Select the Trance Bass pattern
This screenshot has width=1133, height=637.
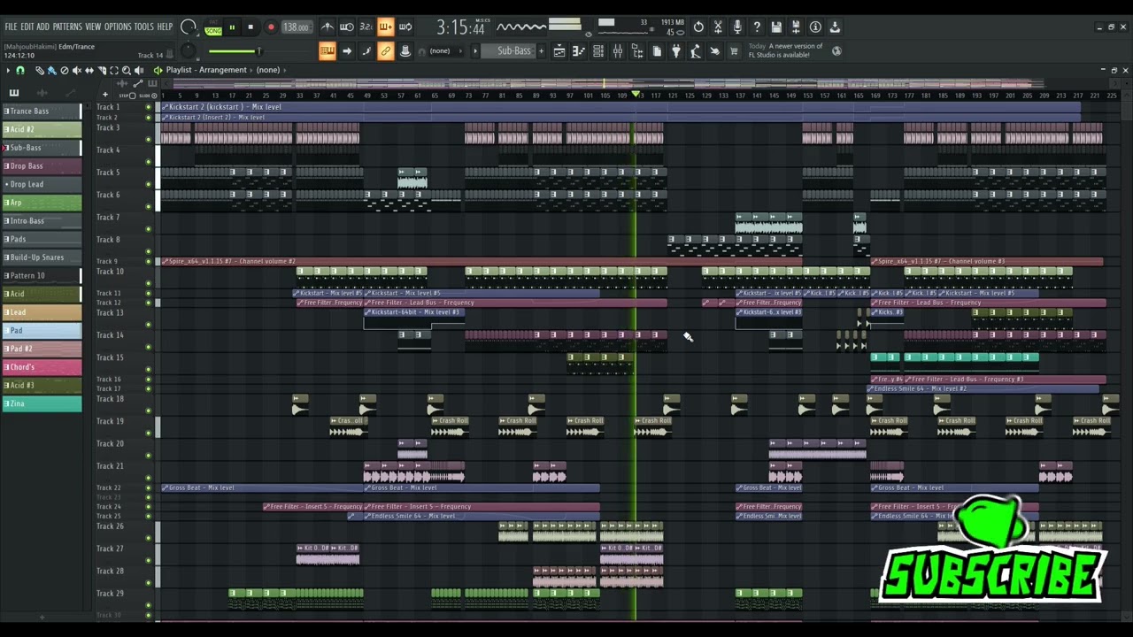42,111
